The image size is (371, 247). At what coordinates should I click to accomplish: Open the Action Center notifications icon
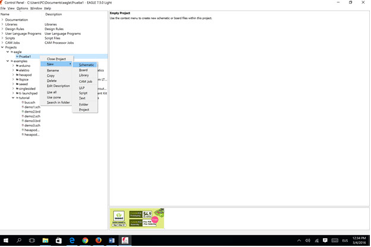pos(325,240)
